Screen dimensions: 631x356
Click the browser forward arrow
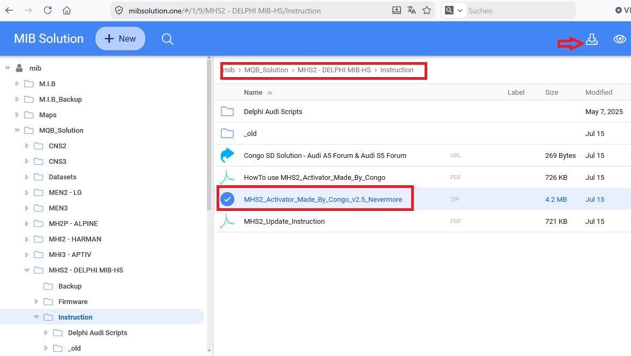pos(28,11)
